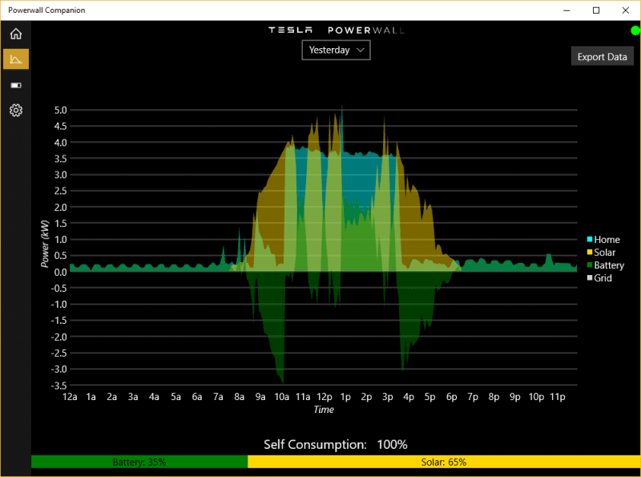
Task: Expand the Yesterday period dropdown
Action: pyautogui.click(x=336, y=50)
